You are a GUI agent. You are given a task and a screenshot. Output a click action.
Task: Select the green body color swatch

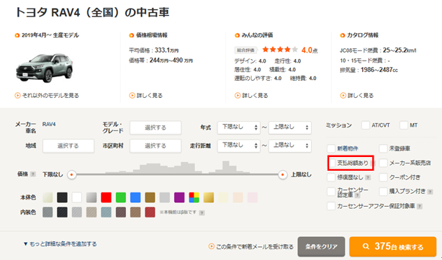click(121, 197)
